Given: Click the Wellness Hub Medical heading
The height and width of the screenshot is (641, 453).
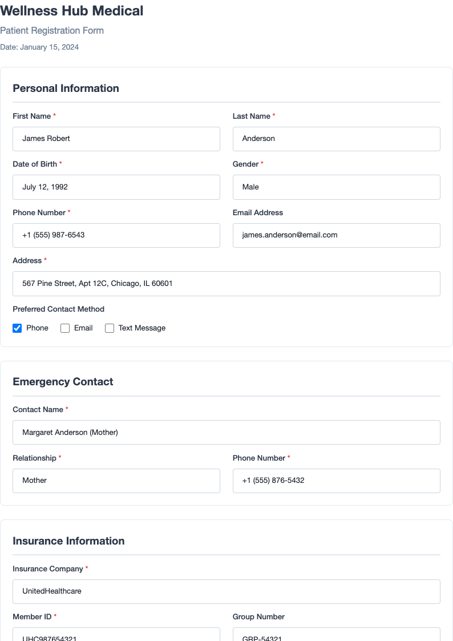Looking at the screenshot, I should (x=71, y=11).
